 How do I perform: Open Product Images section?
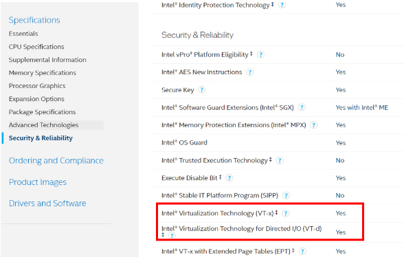[x=38, y=182]
